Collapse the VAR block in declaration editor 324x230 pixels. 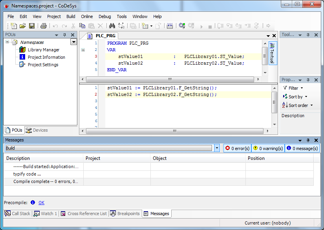(x=83, y=50)
